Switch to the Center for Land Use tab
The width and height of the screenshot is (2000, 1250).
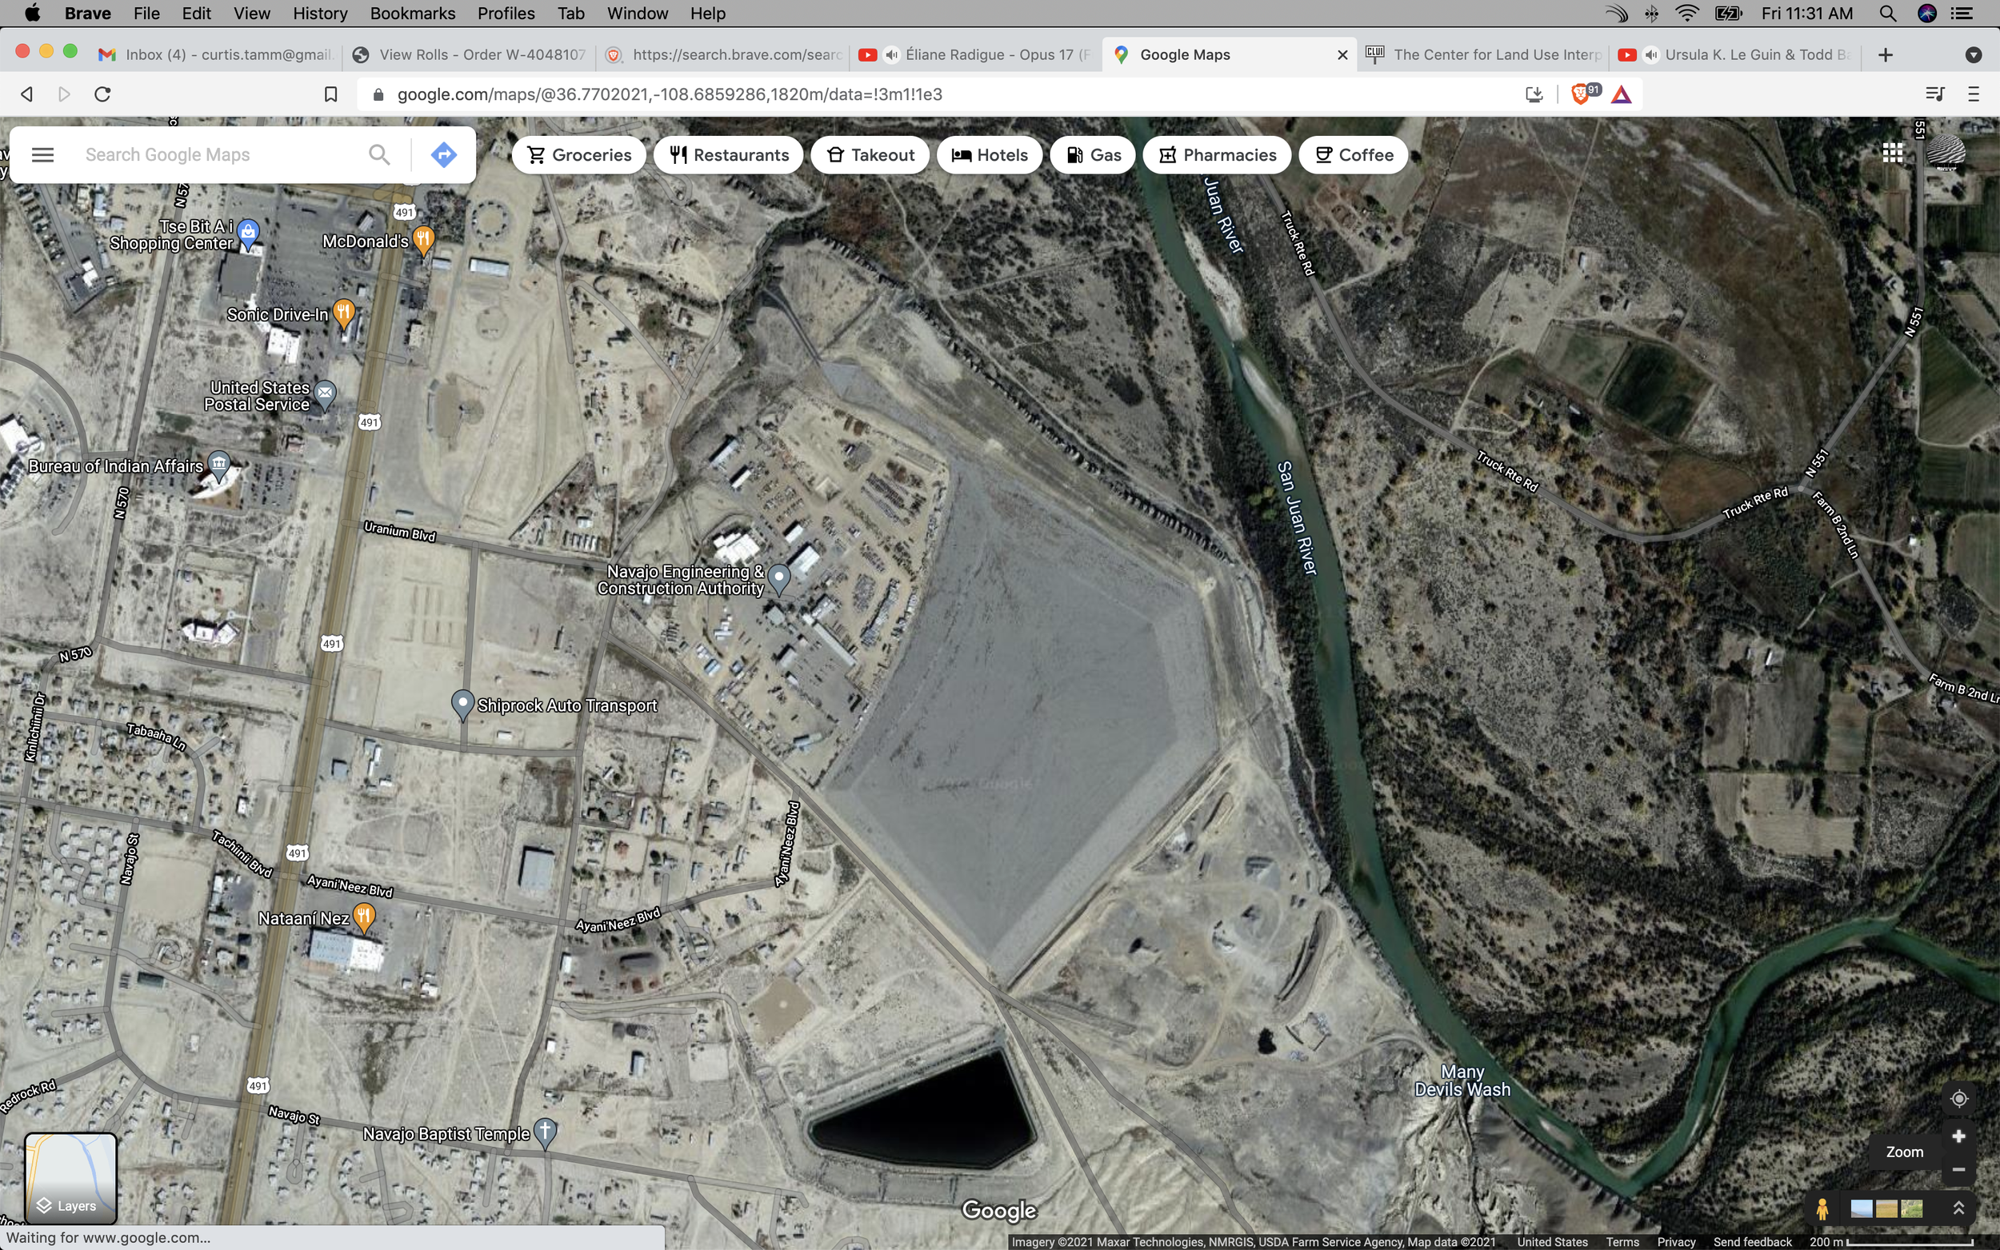tap(1485, 54)
